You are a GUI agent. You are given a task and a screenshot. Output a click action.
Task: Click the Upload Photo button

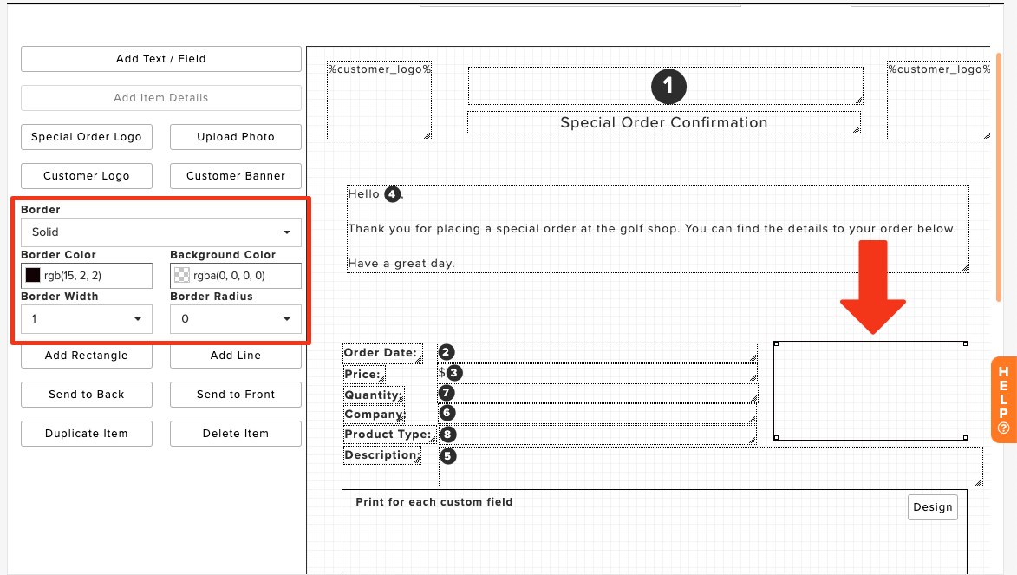coord(236,137)
